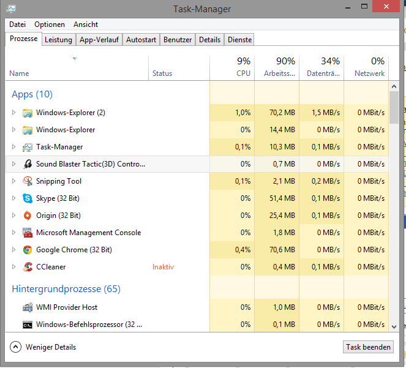Image resolution: width=406 pixels, height=368 pixels.
Task: Click the Sound Blaster Tactic(3D) headset icon
Action: click(27, 164)
